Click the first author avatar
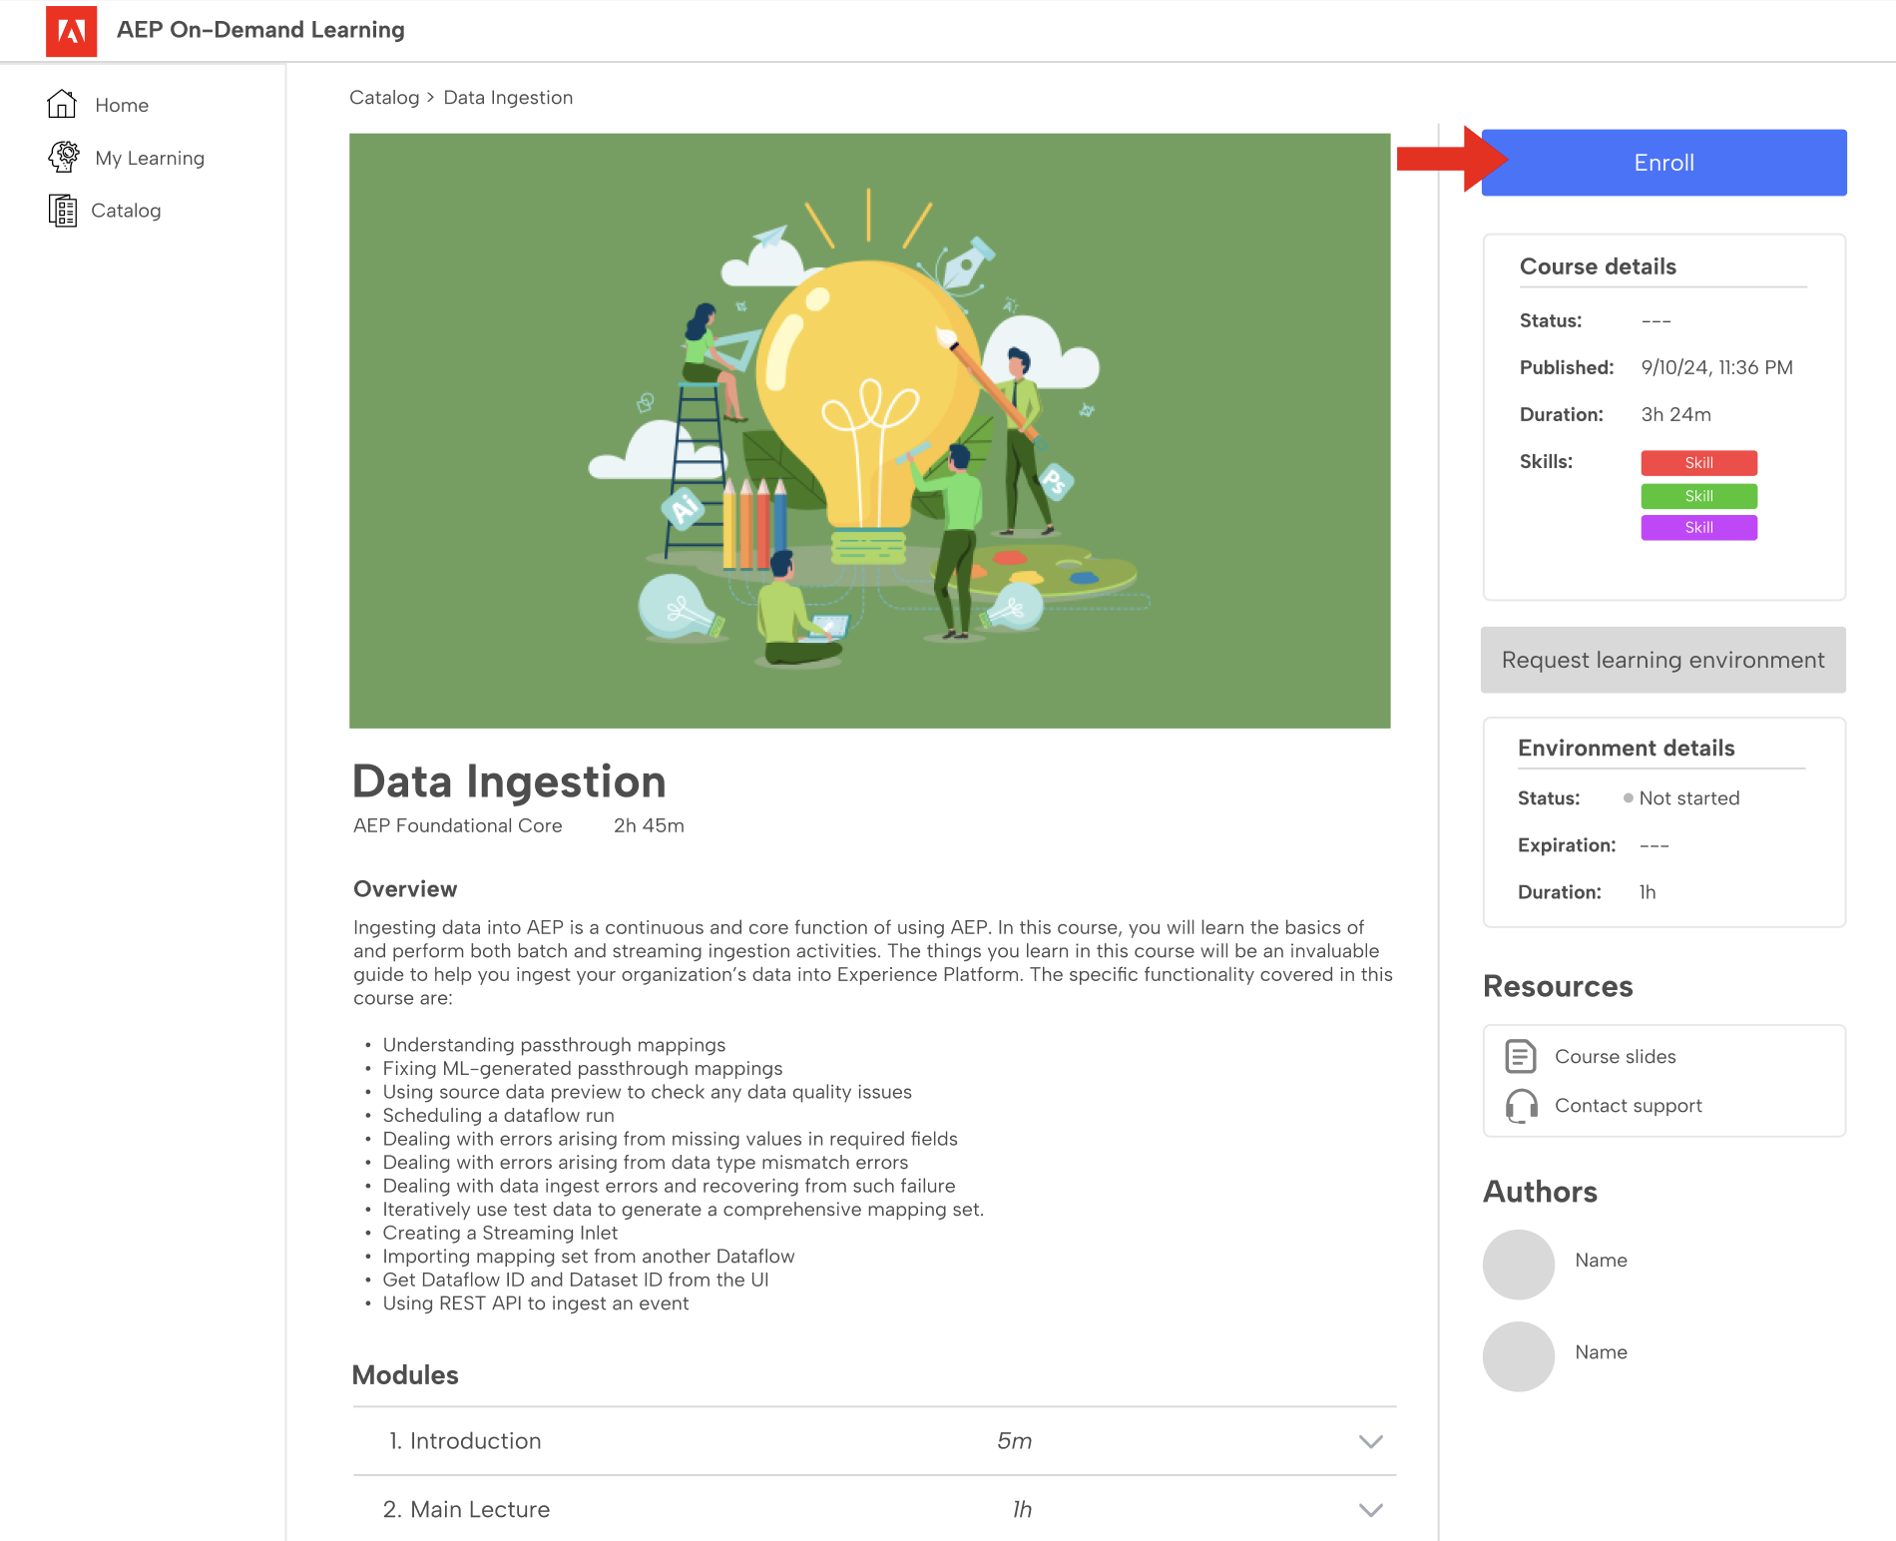This screenshot has width=1896, height=1541. (x=1519, y=1265)
